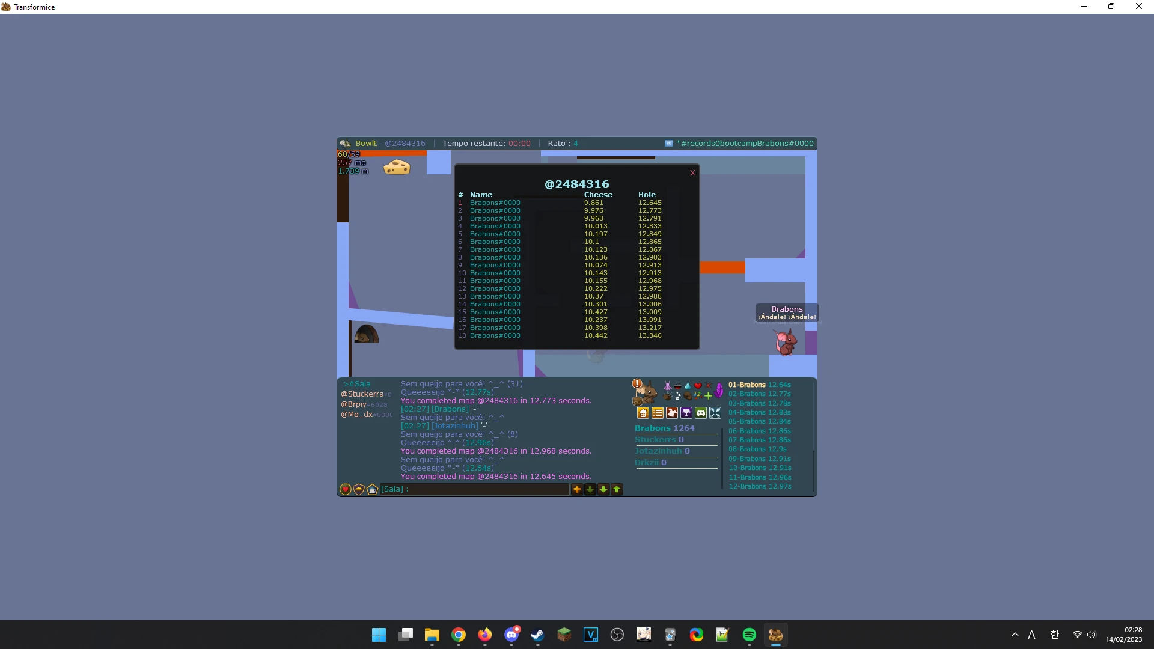Open the trophy cup icon

tap(686, 413)
